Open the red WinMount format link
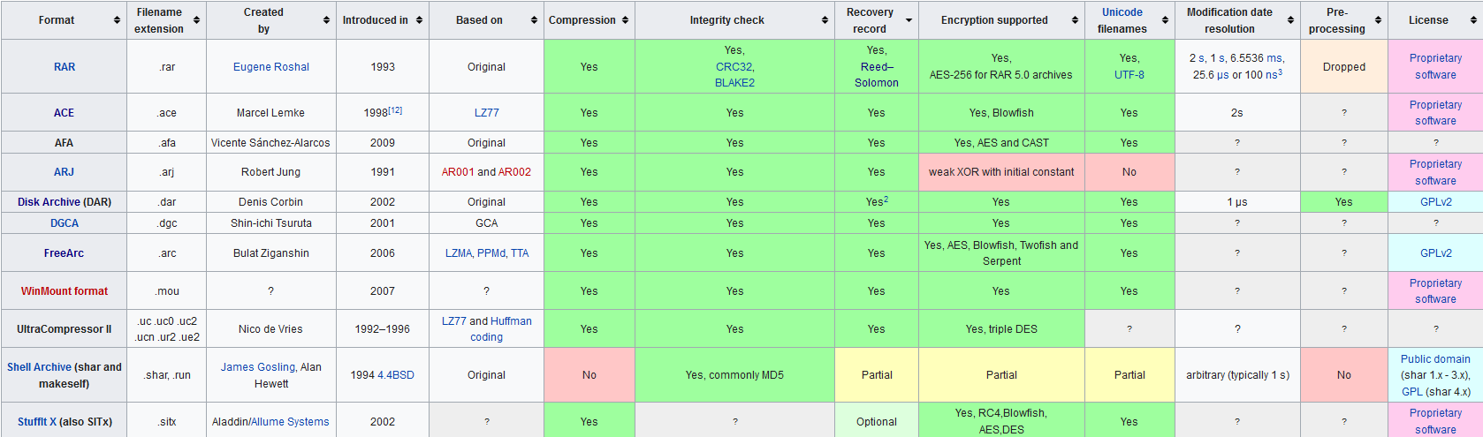The image size is (1483, 437). (x=65, y=291)
